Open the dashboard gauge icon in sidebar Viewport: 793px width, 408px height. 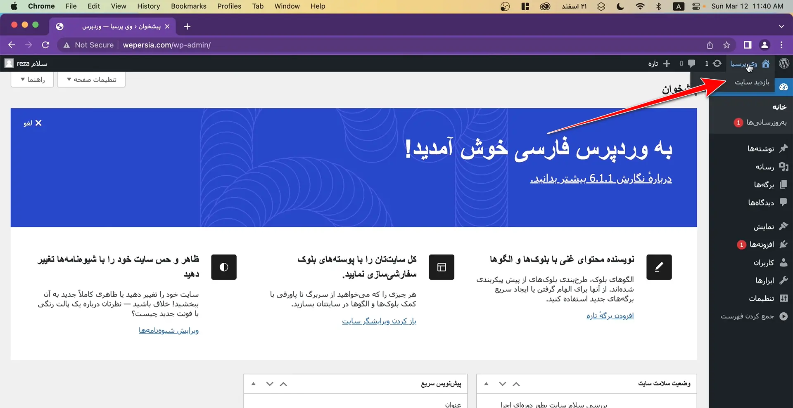point(784,87)
